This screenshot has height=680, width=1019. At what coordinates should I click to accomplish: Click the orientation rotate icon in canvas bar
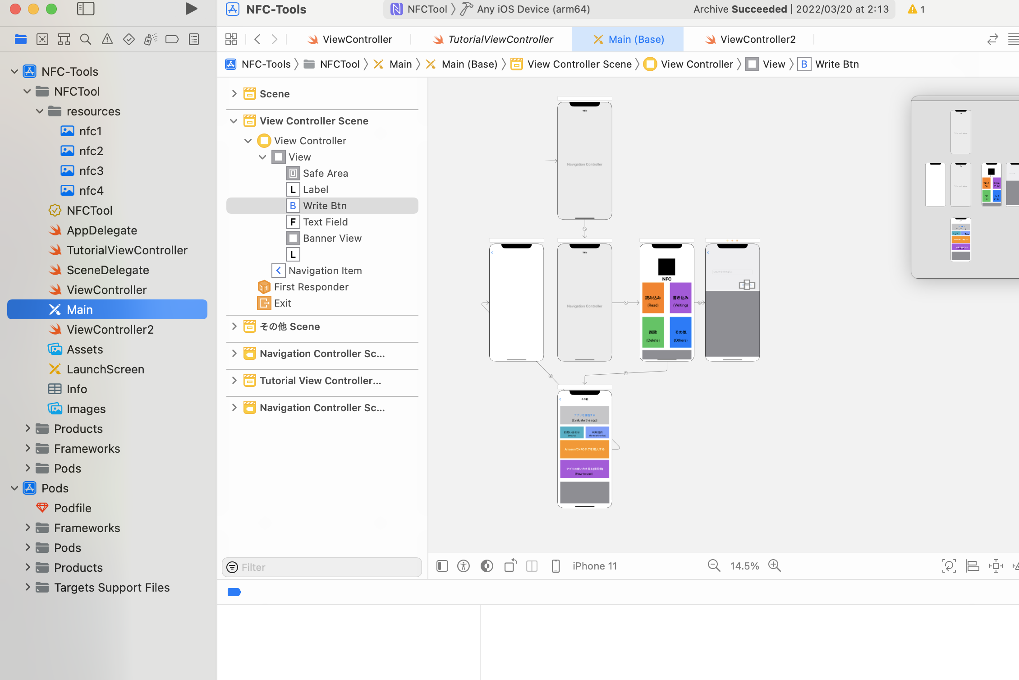(510, 565)
